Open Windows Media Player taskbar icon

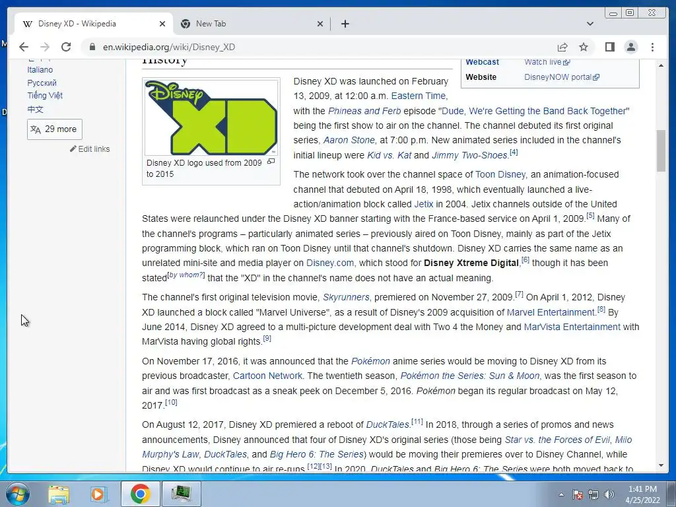98,494
